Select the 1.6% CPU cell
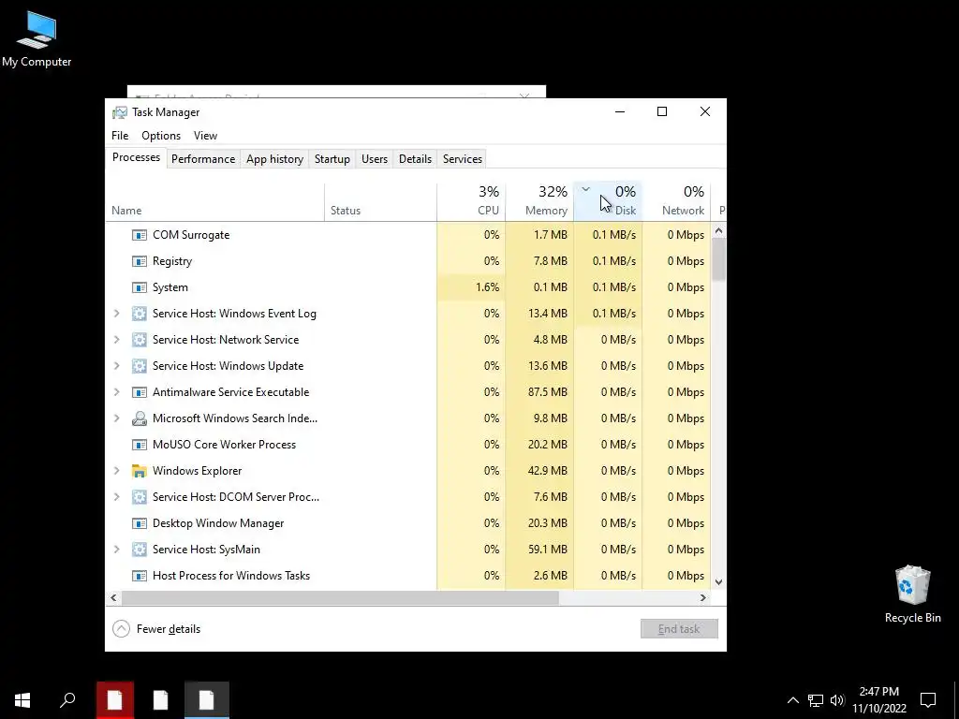Viewport: 959px width, 719px height. [472, 287]
